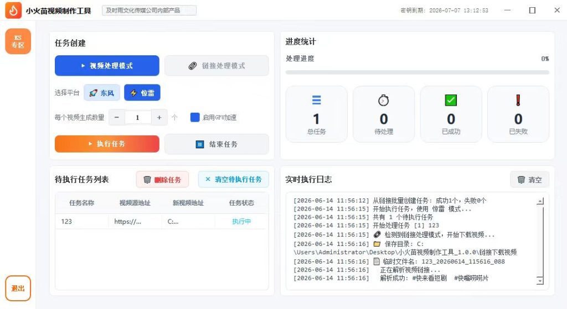Switch to 链接处理模式 tab
This screenshot has height=309, width=567.
217,66
